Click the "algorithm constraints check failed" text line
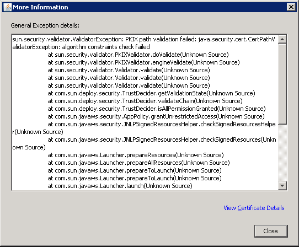299x247 pixels. [81, 47]
